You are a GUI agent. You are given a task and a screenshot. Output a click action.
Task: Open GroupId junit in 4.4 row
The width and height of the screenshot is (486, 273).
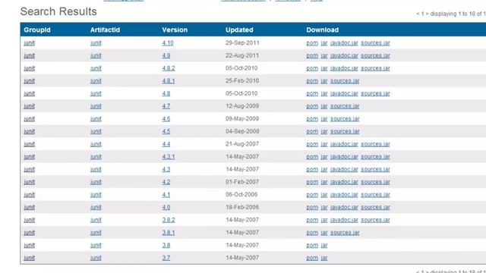point(29,144)
